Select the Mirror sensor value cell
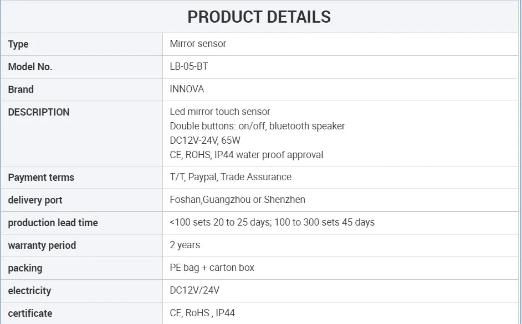Image resolution: width=522 pixels, height=324 pixels. 198,44
